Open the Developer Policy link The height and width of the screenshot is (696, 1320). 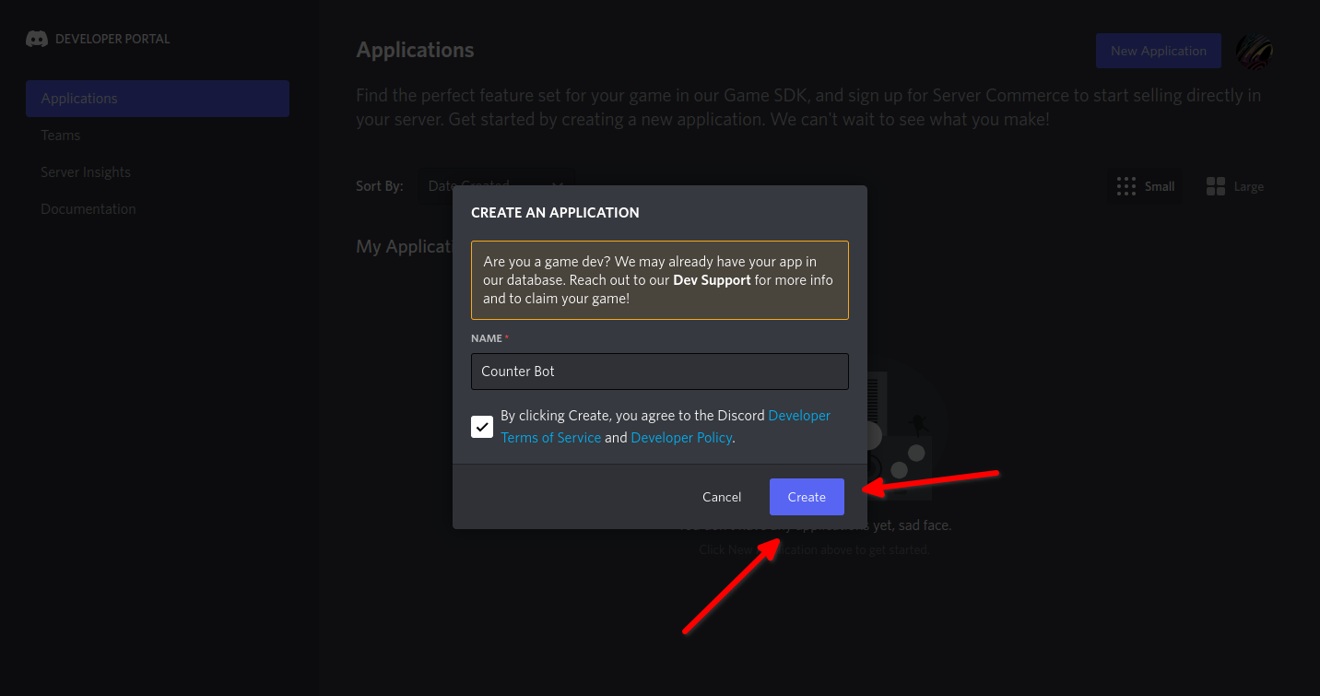click(x=681, y=438)
